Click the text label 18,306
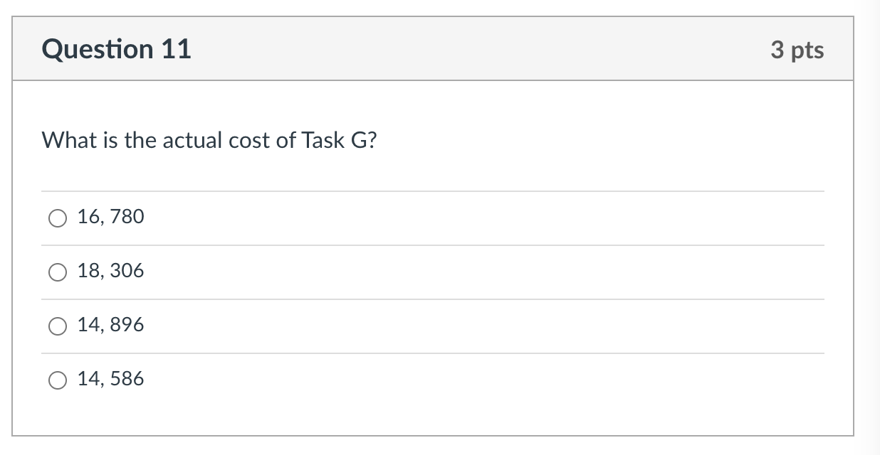This screenshot has height=455, width=880. click(x=110, y=271)
